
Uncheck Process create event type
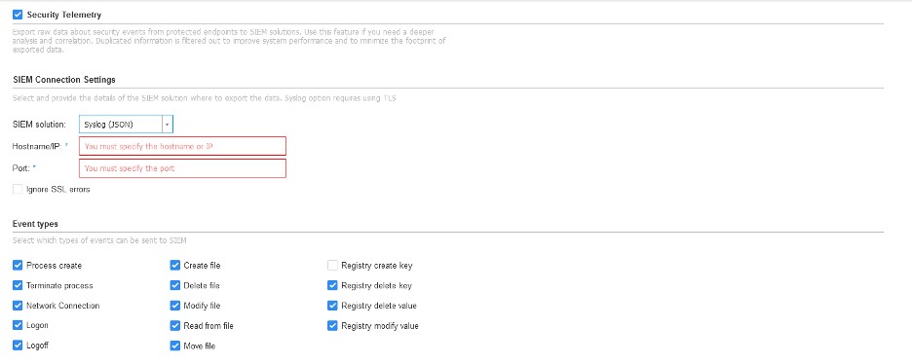tap(18, 266)
